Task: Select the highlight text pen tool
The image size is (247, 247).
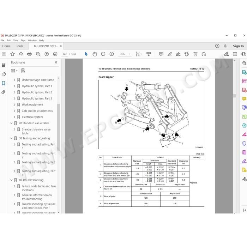Action: [x=170, y=54]
